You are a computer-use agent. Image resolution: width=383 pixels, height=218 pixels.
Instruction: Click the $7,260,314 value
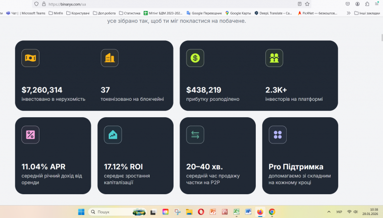[42, 90]
